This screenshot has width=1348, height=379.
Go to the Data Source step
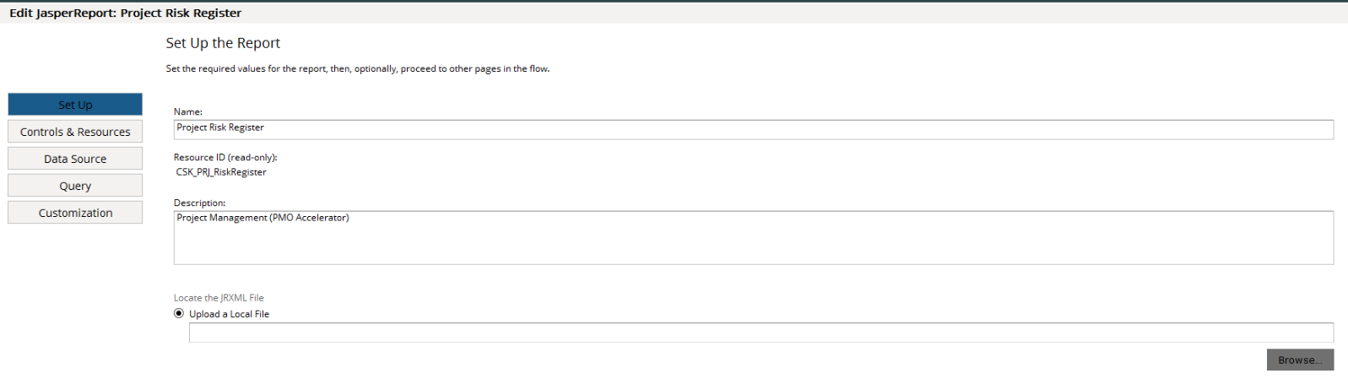75,159
